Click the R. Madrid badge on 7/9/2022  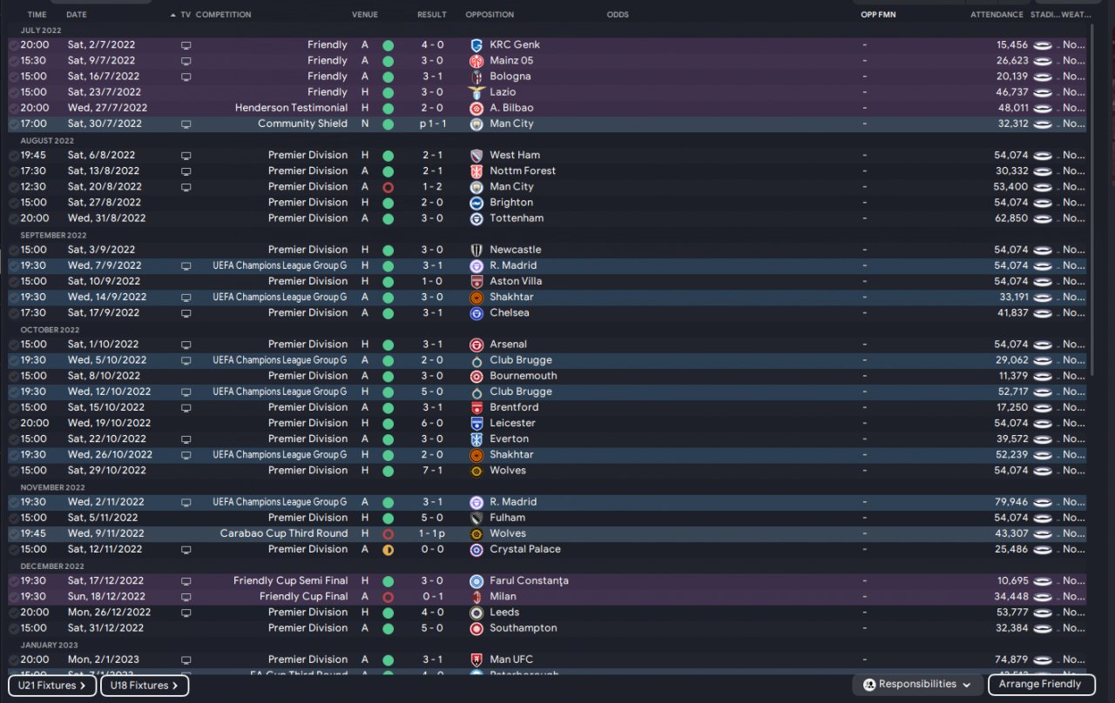pos(476,265)
